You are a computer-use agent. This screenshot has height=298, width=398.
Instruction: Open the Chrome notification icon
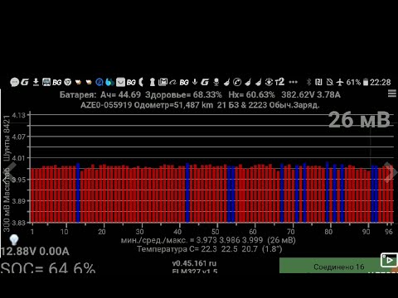[x=68, y=82]
